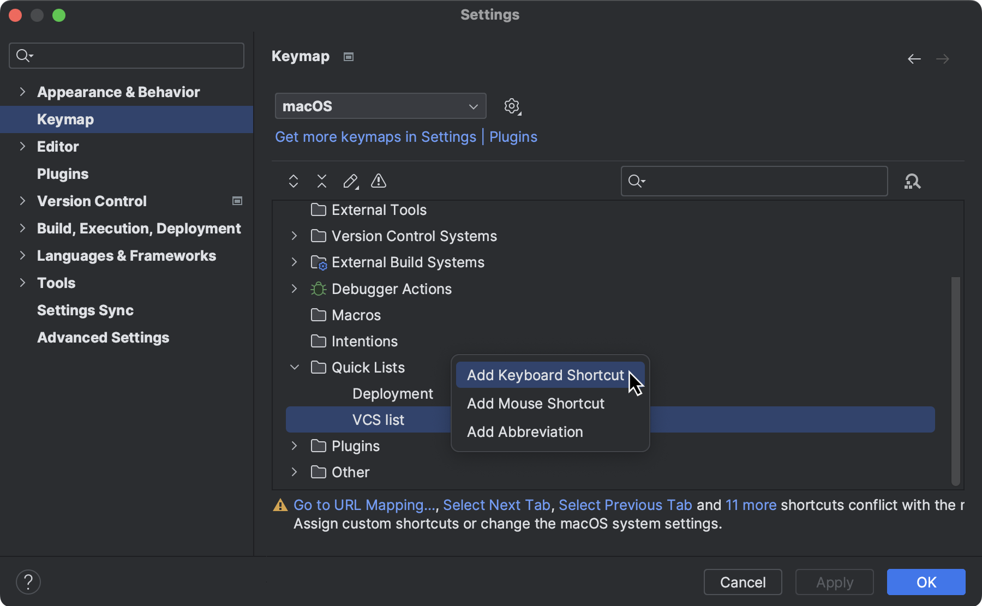This screenshot has width=982, height=606.
Task: Expand the Other folder
Action: pyautogui.click(x=294, y=472)
